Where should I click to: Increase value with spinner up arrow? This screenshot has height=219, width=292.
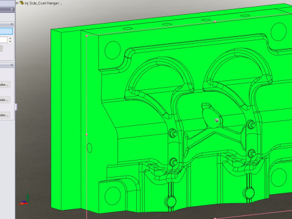[10, 38]
